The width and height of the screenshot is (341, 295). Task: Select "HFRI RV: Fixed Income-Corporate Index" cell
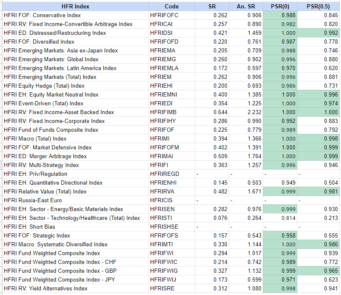[x=75, y=121]
